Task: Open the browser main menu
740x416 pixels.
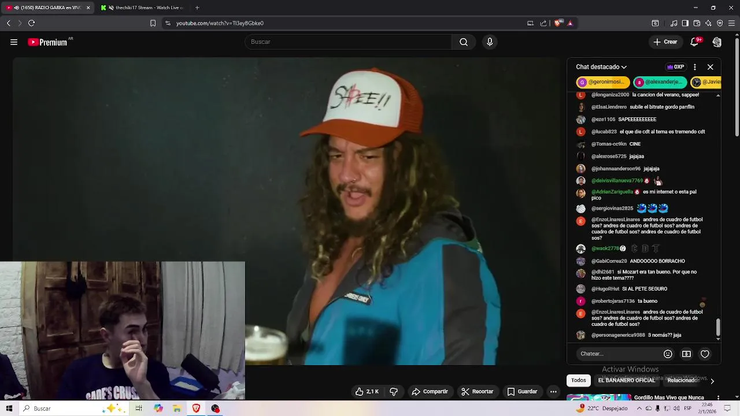Action: [x=731, y=23]
